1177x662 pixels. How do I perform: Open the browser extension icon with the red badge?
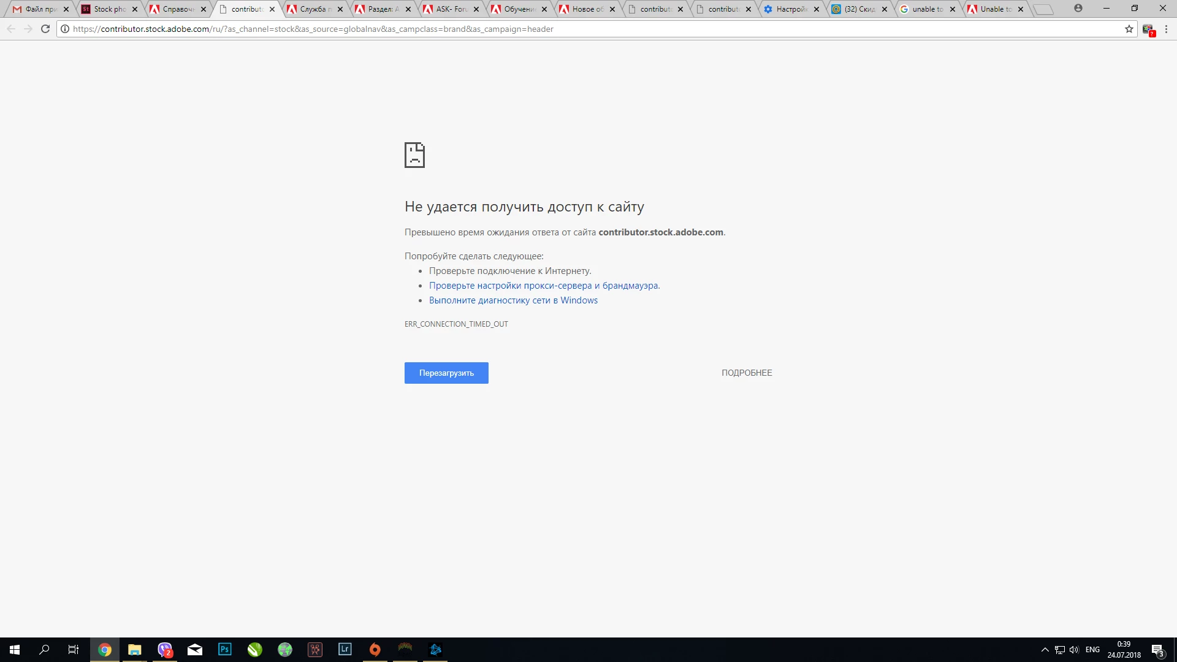pos(1148,29)
